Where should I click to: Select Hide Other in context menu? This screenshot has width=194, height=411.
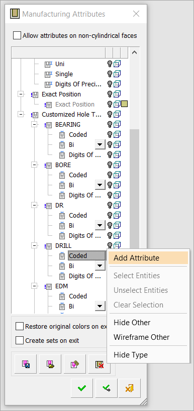pos(132,323)
